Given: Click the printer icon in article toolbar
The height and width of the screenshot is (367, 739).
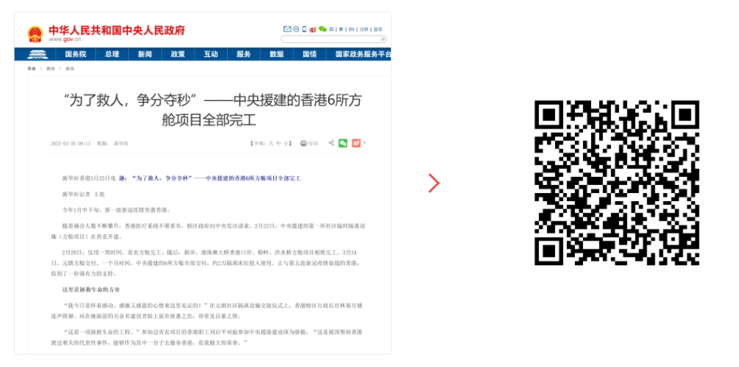Looking at the screenshot, I should tap(303, 143).
